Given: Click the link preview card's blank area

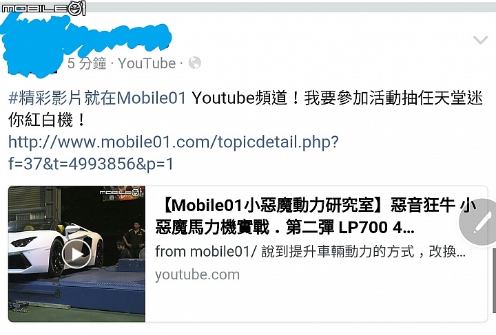Looking at the screenshot, I should [x=316, y=301].
